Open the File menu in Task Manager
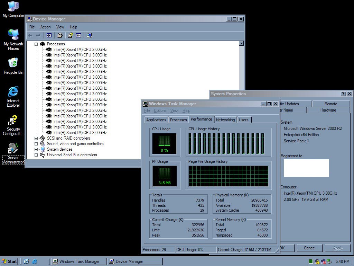 (147, 110)
